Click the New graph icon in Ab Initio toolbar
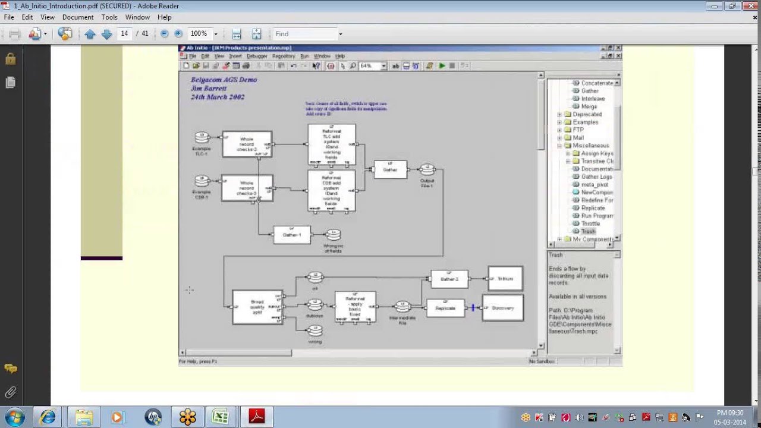Viewport: 761px width, 428px height. click(x=186, y=66)
